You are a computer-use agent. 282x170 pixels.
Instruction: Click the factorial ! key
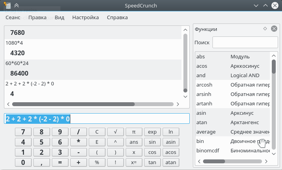(115, 163)
